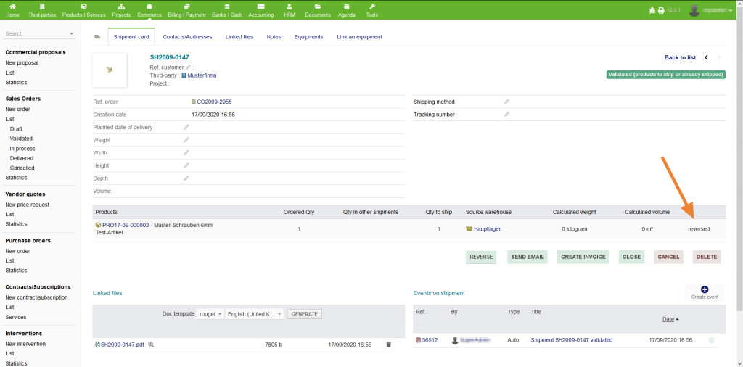Click pencil icon next to Tracking number
The width and height of the screenshot is (743, 367).
click(506, 115)
